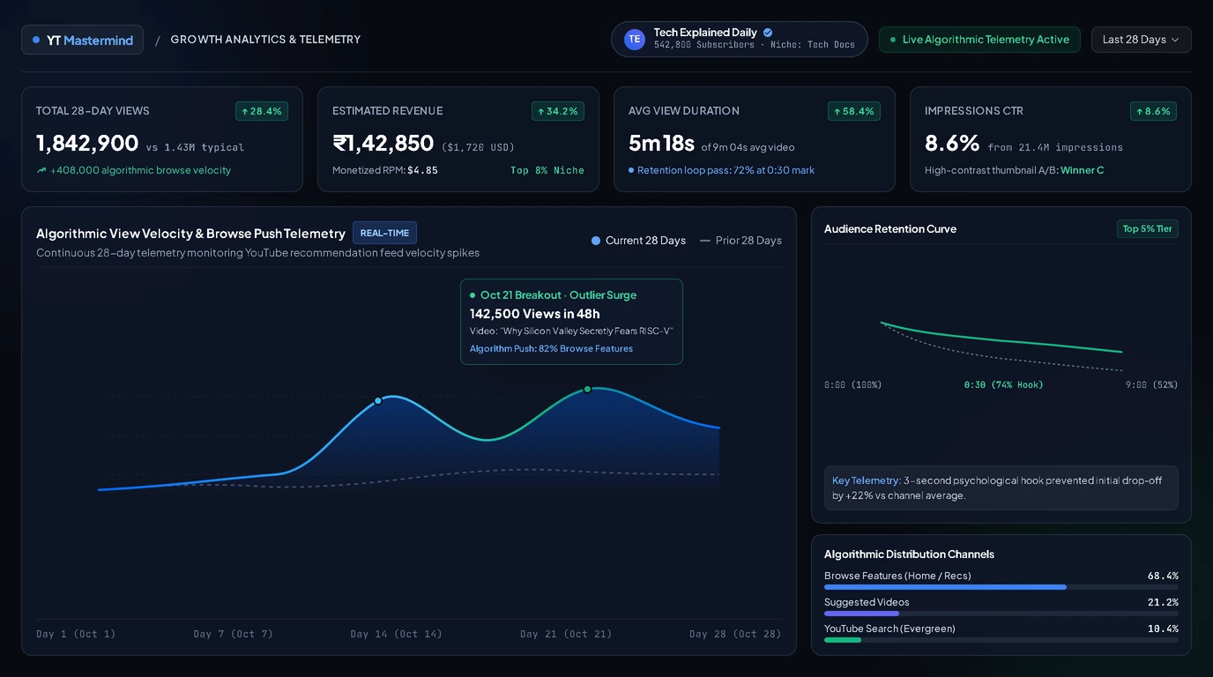Image resolution: width=1213 pixels, height=677 pixels.
Task: Toggle the Current 28 Days legend series
Action: point(638,240)
